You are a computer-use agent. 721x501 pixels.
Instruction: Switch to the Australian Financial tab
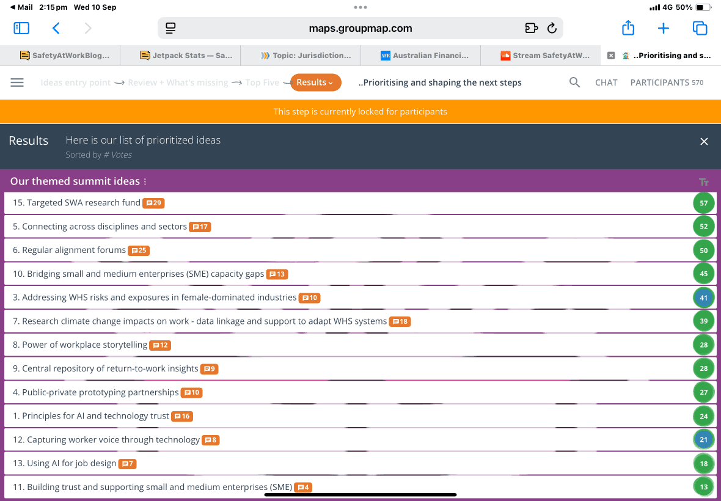tap(425, 56)
